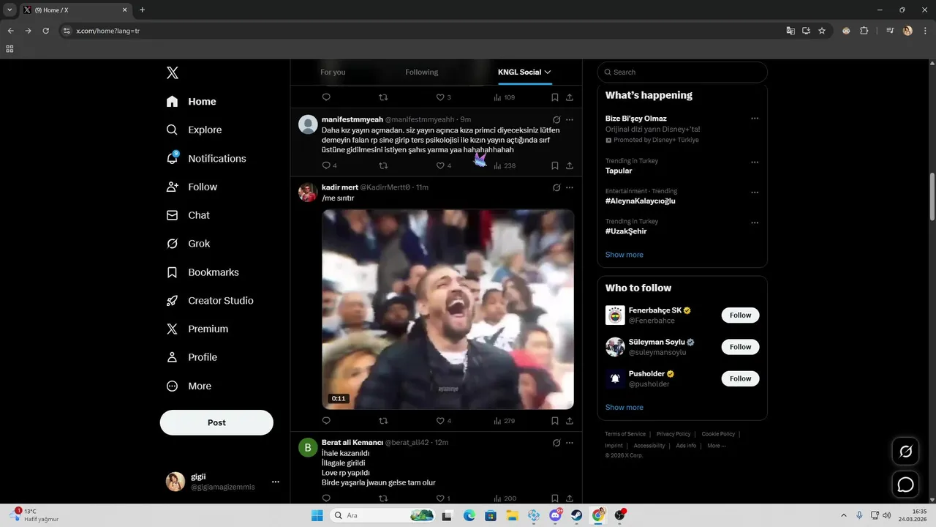Play kadir mert's video

coord(448,310)
